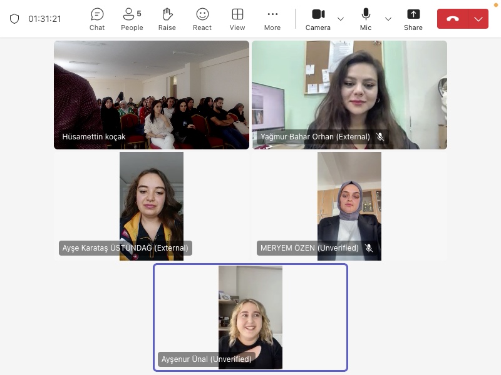
Task: Click the Share screen icon
Action: click(413, 19)
